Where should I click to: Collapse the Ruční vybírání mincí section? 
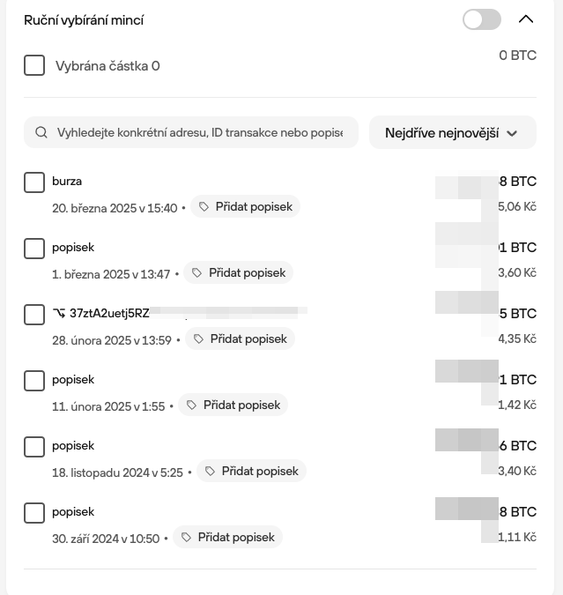click(526, 19)
